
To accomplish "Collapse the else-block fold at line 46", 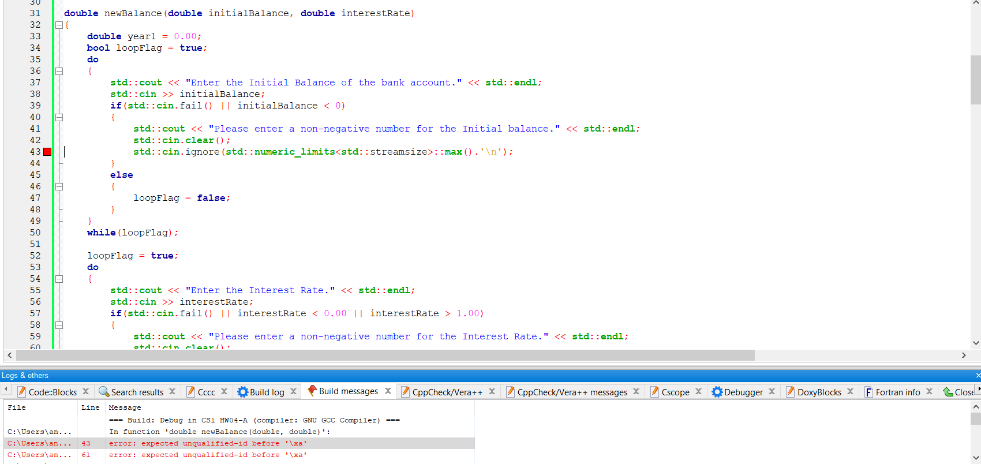I will (59, 186).
